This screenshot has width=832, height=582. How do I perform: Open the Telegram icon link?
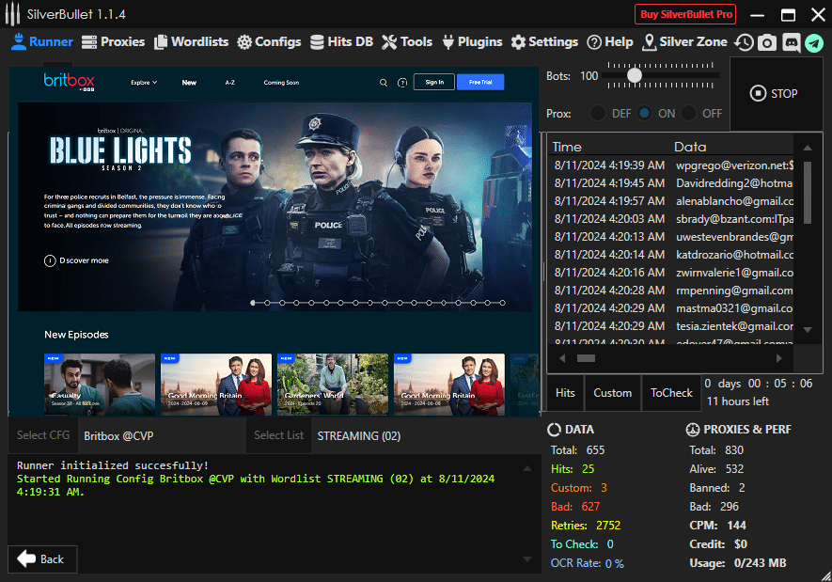click(814, 42)
